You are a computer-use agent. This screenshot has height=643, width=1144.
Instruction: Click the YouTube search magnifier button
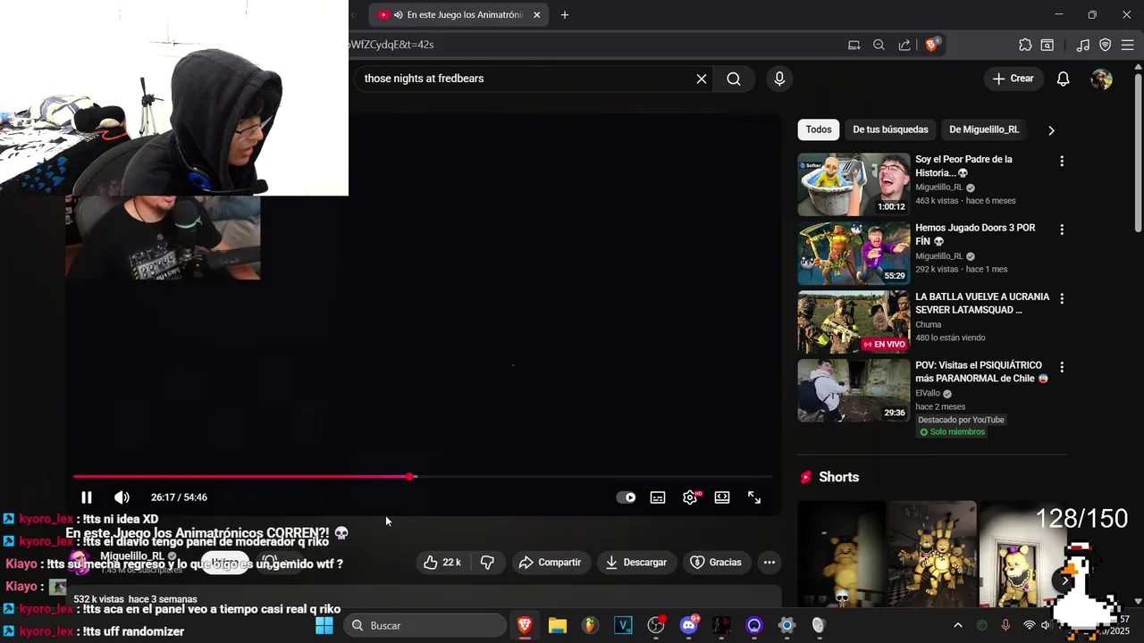[x=734, y=79]
